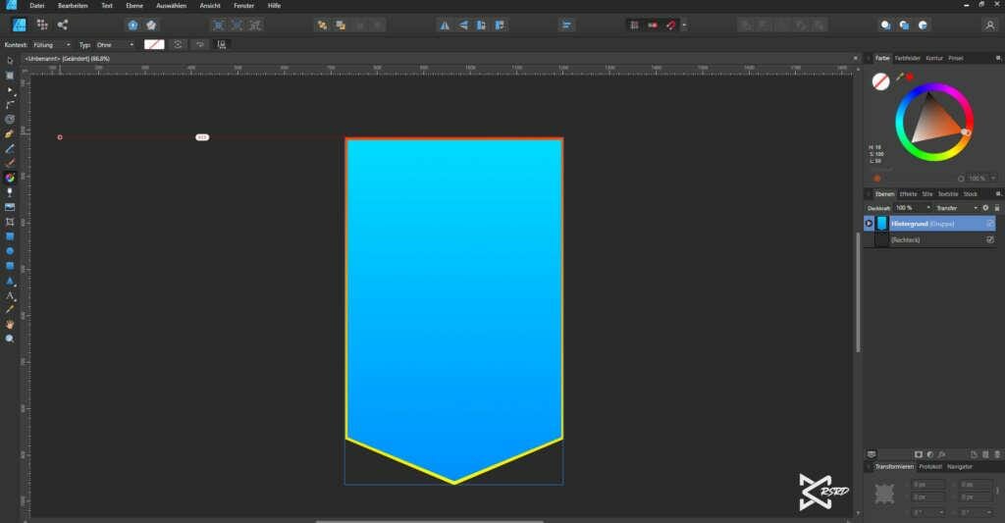1005x523 pixels.
Task: Select the Move tool arrow
Action: pyautogui.click(x=10, y=60)
